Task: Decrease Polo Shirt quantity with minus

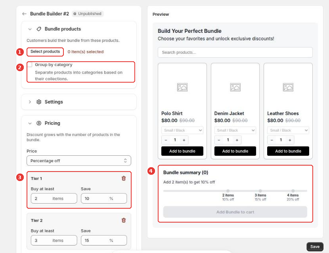Action: (x=166, y=140)
